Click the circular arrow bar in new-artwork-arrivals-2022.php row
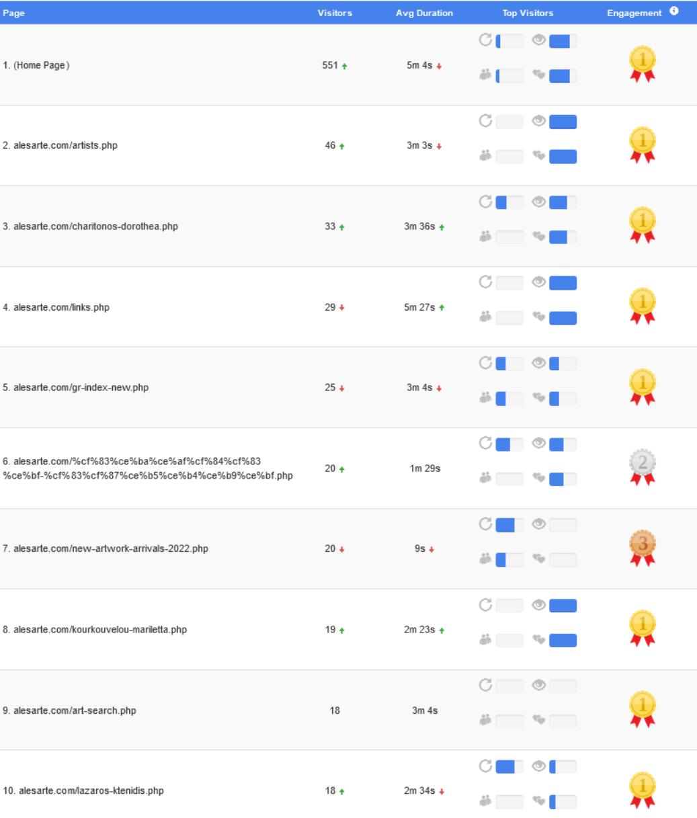Image resolution: width=697 pixels, height=818 pixels. [509, 525]
